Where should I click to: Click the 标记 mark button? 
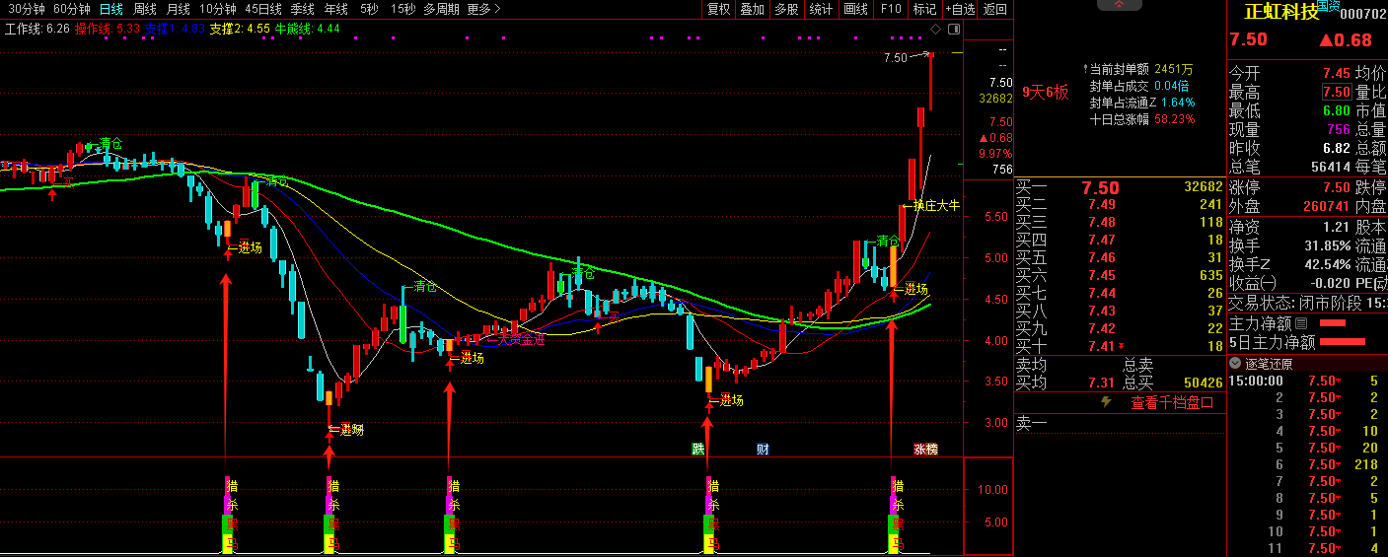[x=924, y=9]
